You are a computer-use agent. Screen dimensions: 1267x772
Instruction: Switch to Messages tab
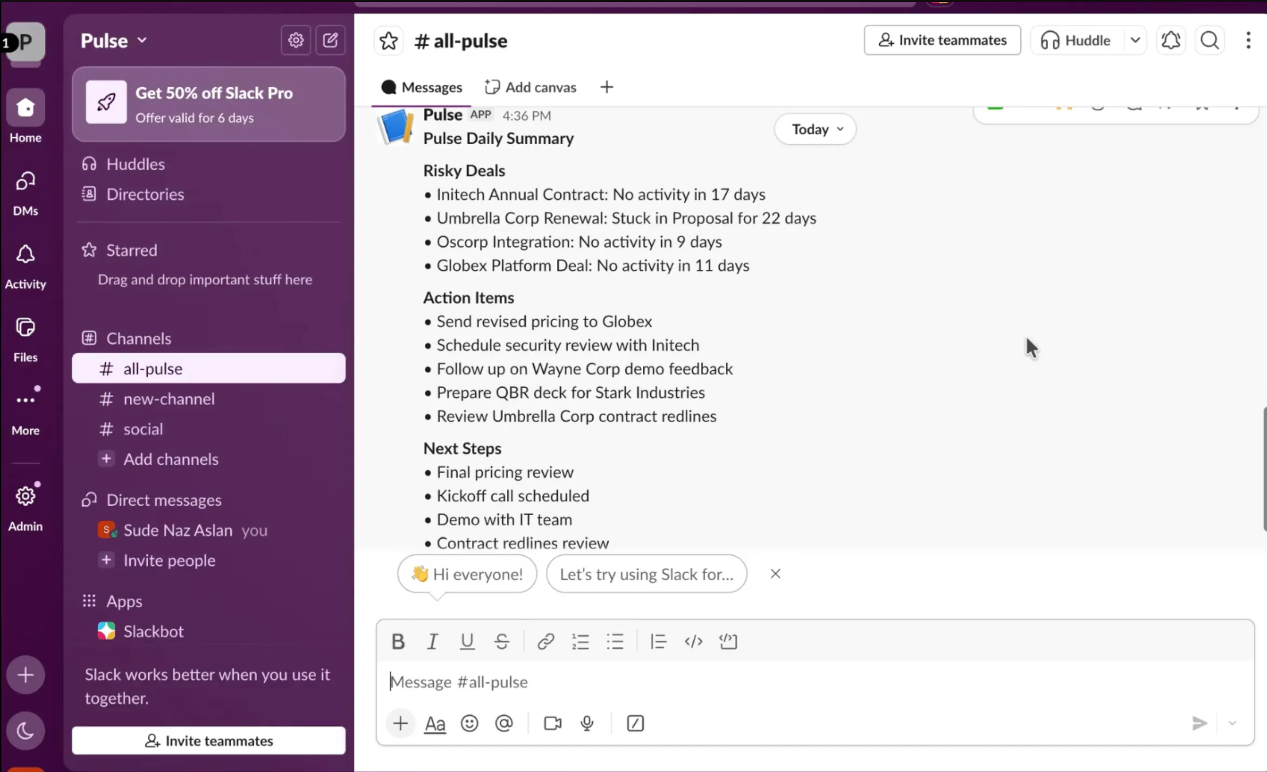pyautogui.click(x=422, y=87)
